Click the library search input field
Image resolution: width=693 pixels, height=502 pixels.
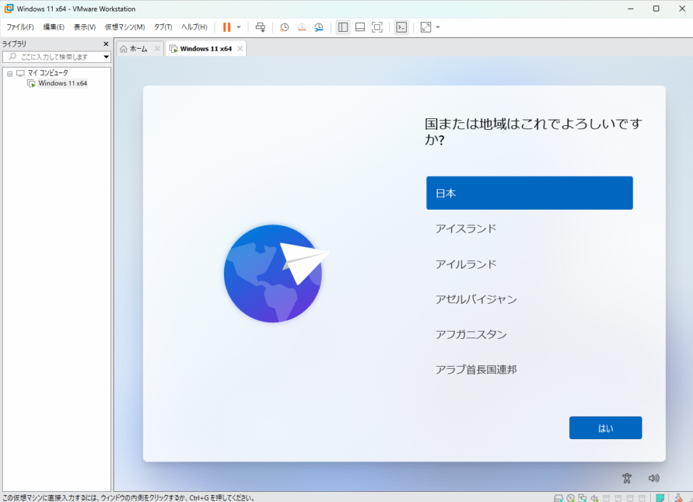(x=54, y=57)
